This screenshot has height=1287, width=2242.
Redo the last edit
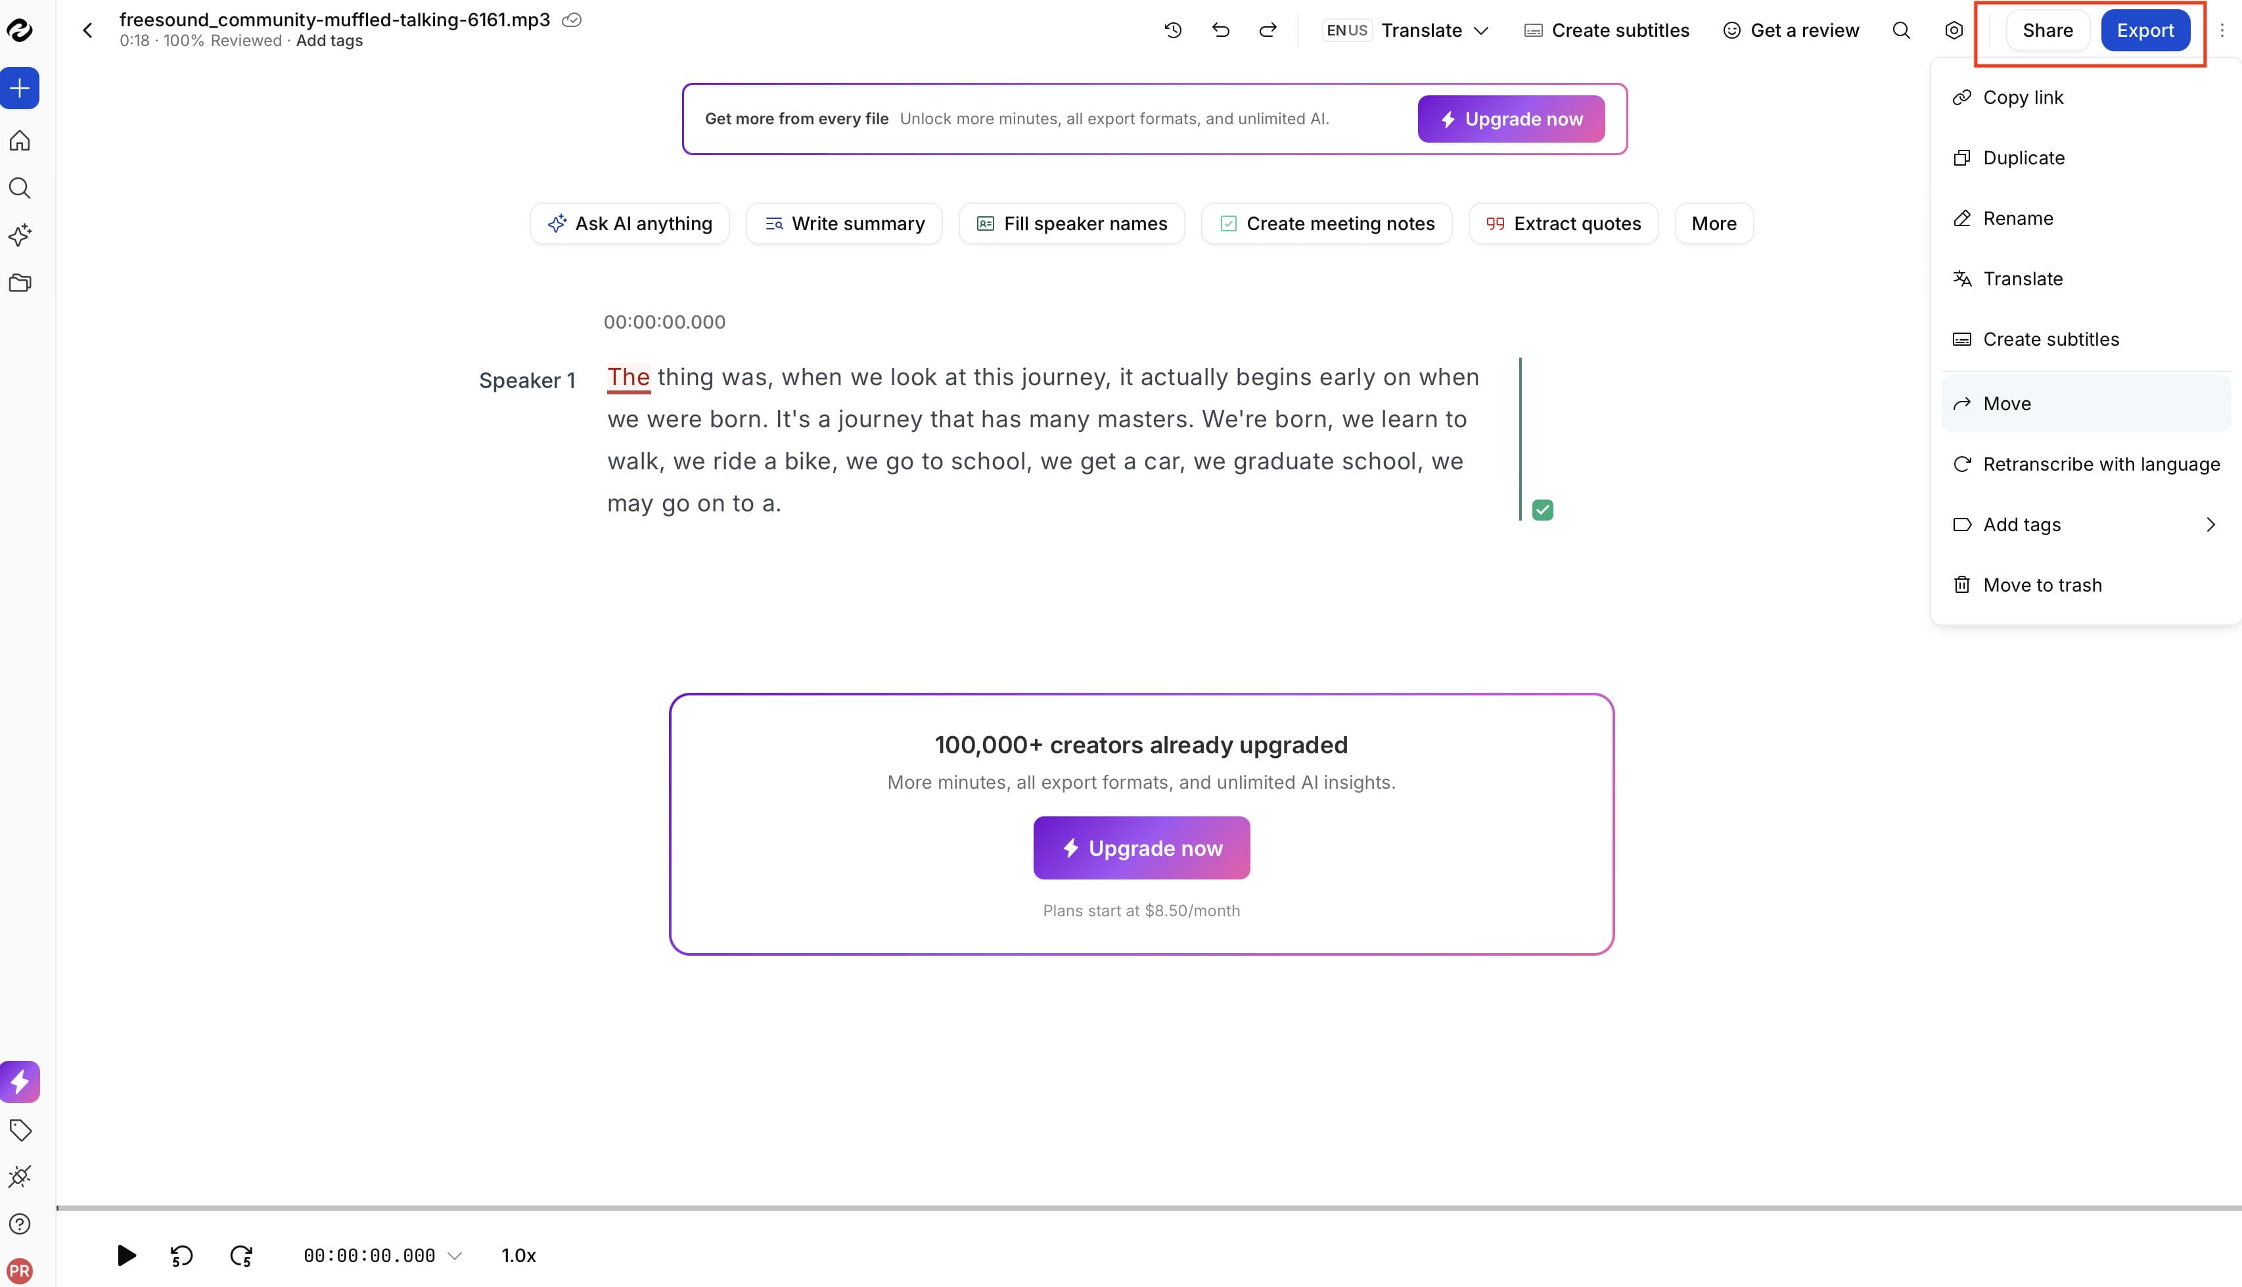pyautogui.click(x=1268, y=30)
